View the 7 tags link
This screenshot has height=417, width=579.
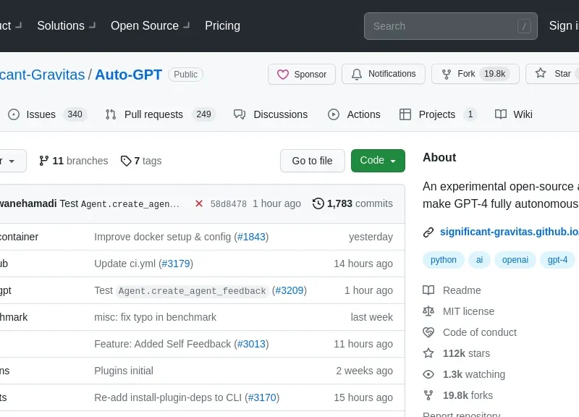141,161
